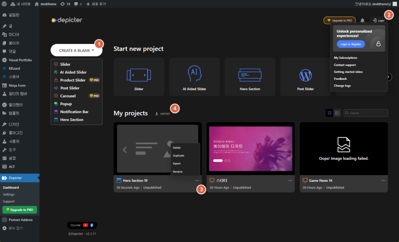Open the devktheme site menu
The height and width of the screenshot is (242, 399).
(45, 4)
